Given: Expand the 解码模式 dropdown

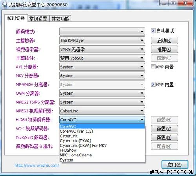Looking at the screenshot, I should click(x=102, y=31).
